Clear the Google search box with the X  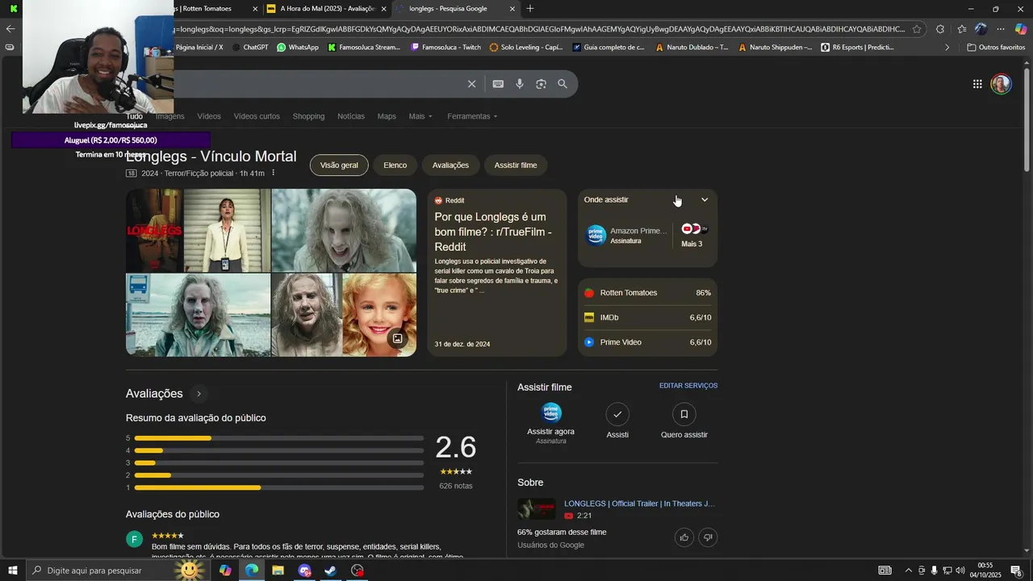click(472, 84)
